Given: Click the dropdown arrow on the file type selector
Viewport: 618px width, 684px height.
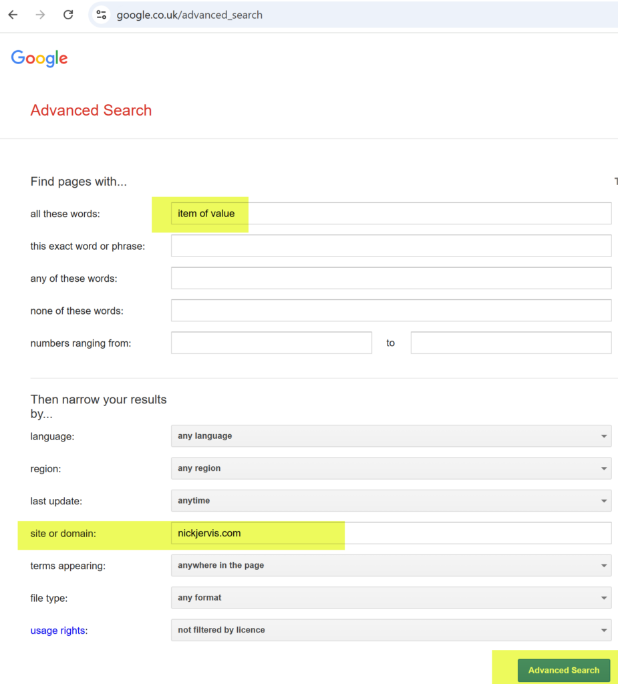Looking at the screenshot, I should pos(603,597).
